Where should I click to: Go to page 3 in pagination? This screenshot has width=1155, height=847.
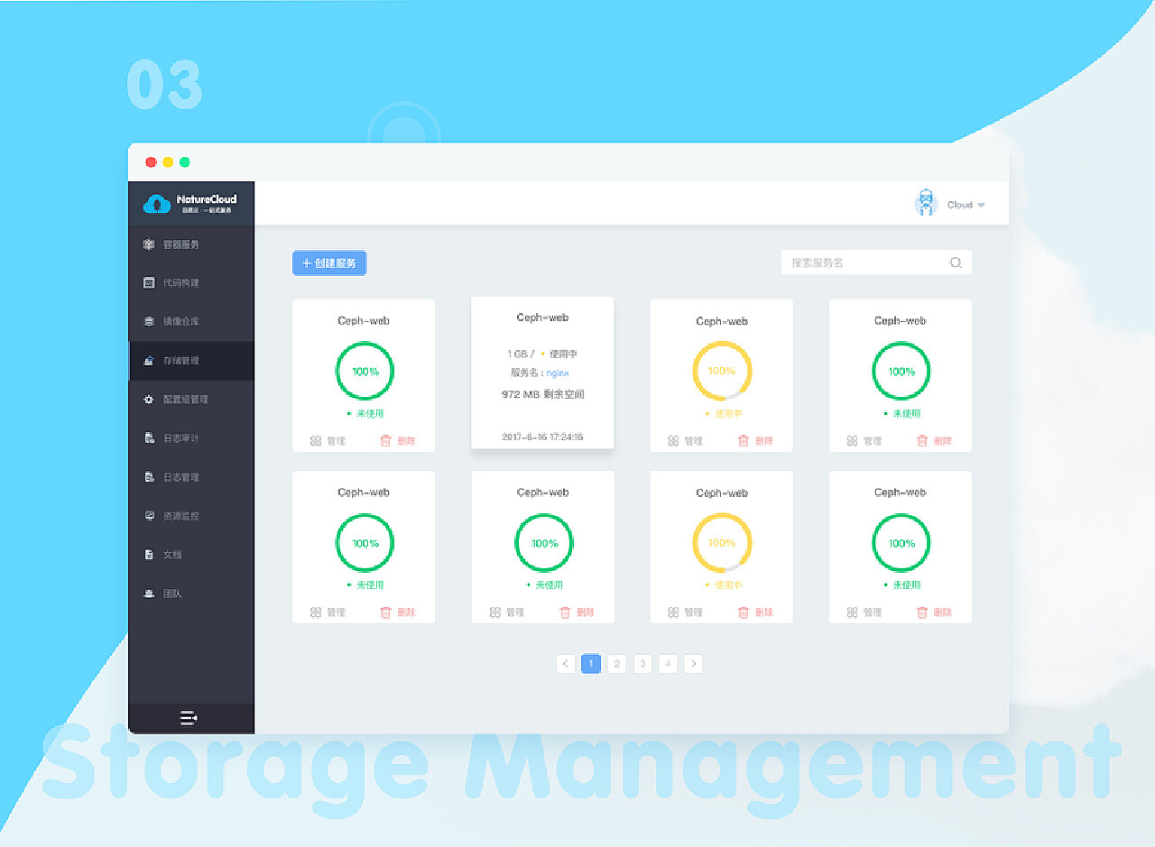tap(642, 664)
